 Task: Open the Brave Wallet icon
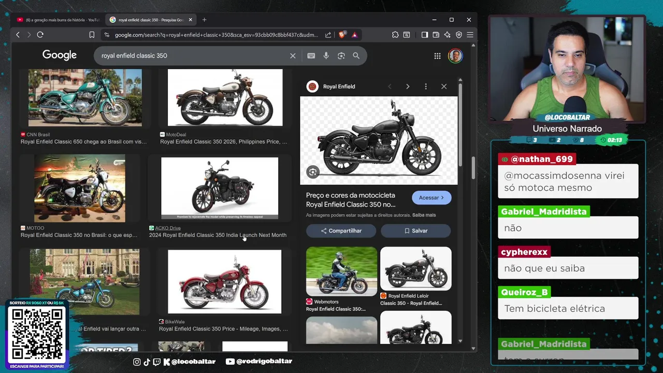436,35
